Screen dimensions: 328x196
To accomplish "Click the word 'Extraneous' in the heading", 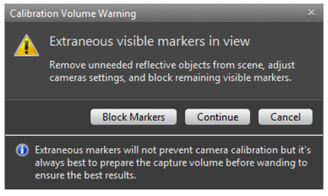I will click(78, 42).
